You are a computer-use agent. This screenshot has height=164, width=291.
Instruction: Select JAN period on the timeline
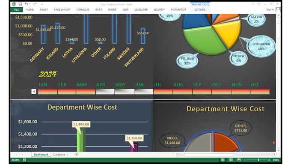[48, 92]
